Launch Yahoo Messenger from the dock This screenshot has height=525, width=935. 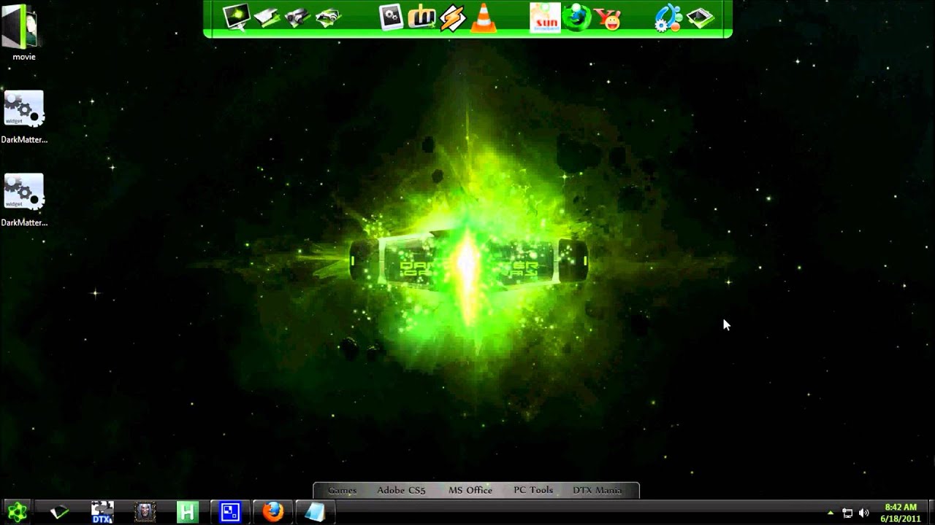pyautogui.click(x=608, y=17)
